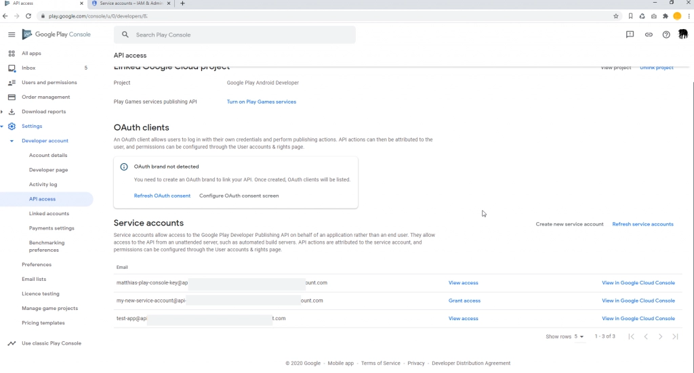Click the browser back arrow
The image size is (694, 373).
[x=5, y=16]
